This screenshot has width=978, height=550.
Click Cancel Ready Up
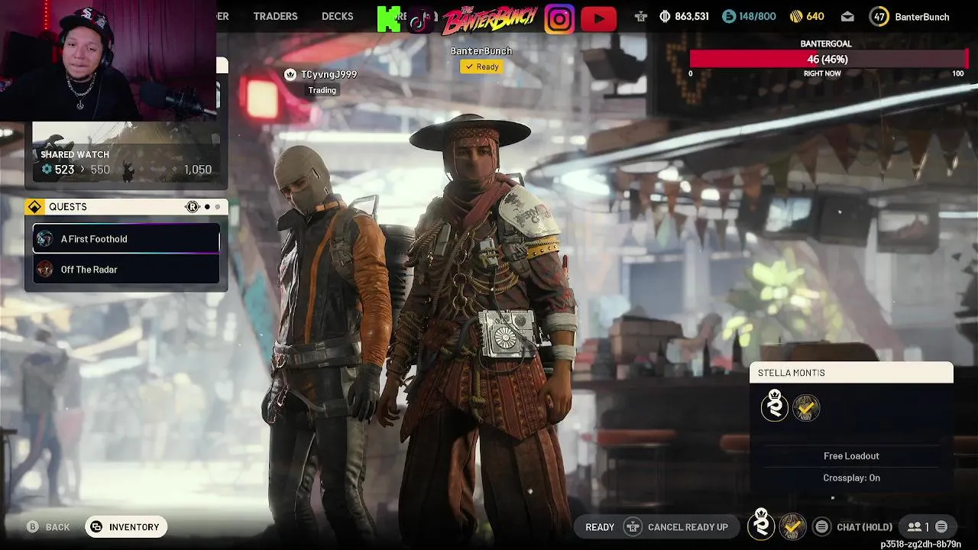(676, 527)
